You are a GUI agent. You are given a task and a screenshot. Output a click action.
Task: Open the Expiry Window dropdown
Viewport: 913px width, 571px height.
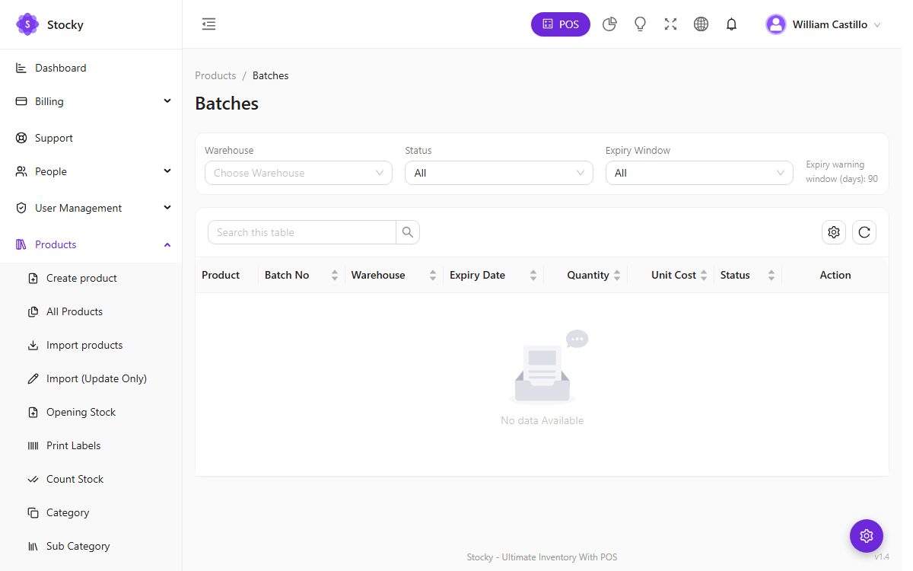(x=699, y=173)
